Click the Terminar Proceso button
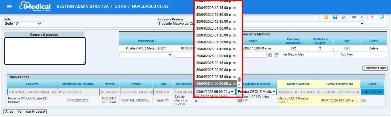Viewport: 391px width, 117px height. pos(31,112)
